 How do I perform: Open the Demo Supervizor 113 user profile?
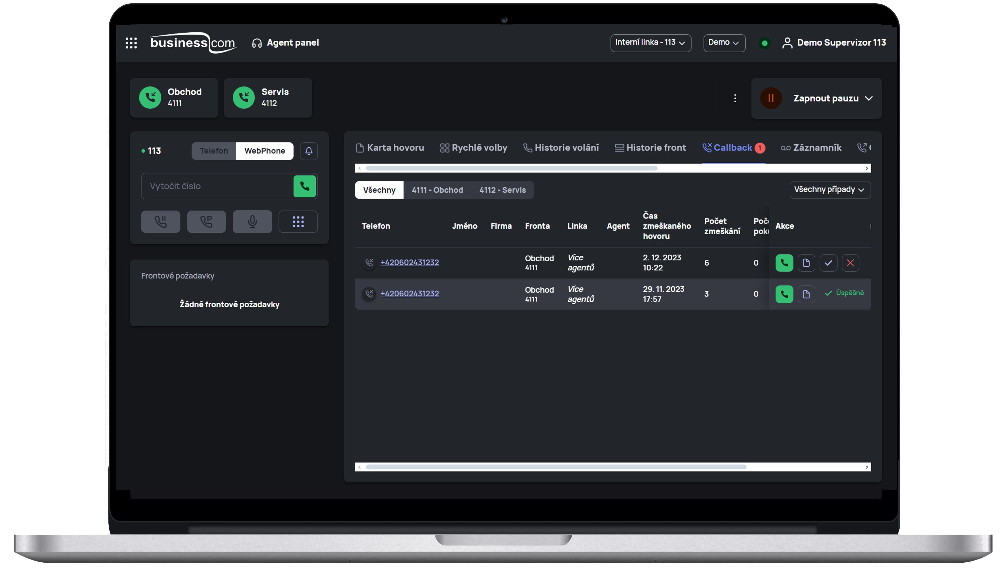pos(833,43)
